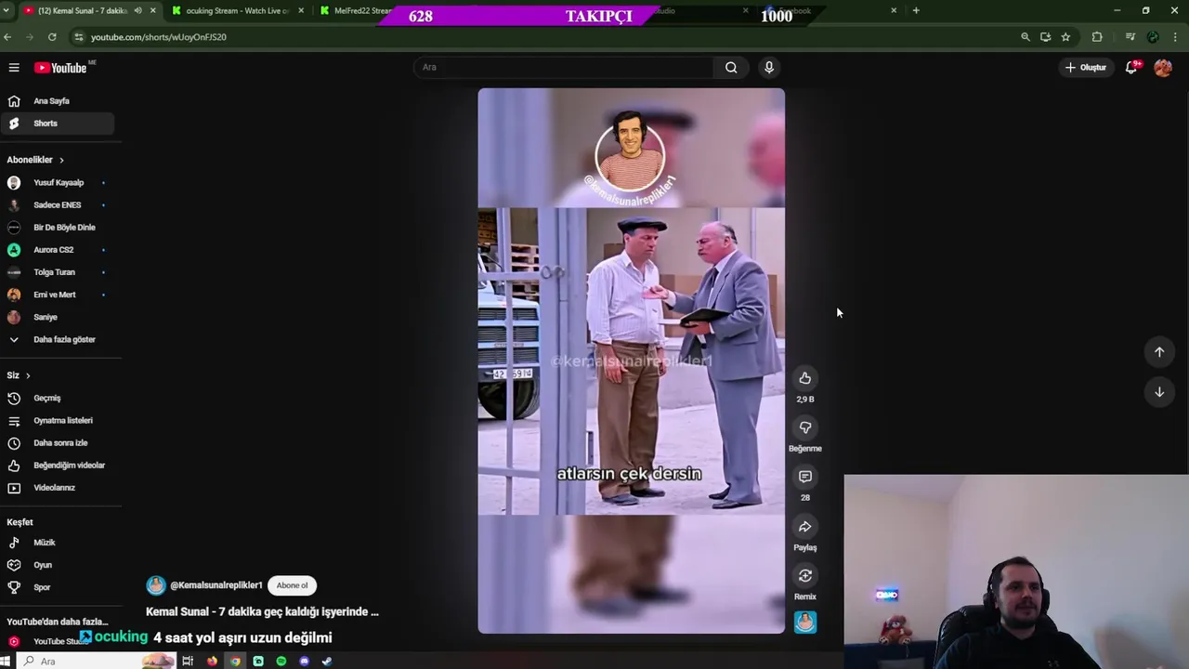This screenshot has height=669, width=1189.
Task: Open the Windows Start menu
Action: pyautogui.click(x=5, y=662)
